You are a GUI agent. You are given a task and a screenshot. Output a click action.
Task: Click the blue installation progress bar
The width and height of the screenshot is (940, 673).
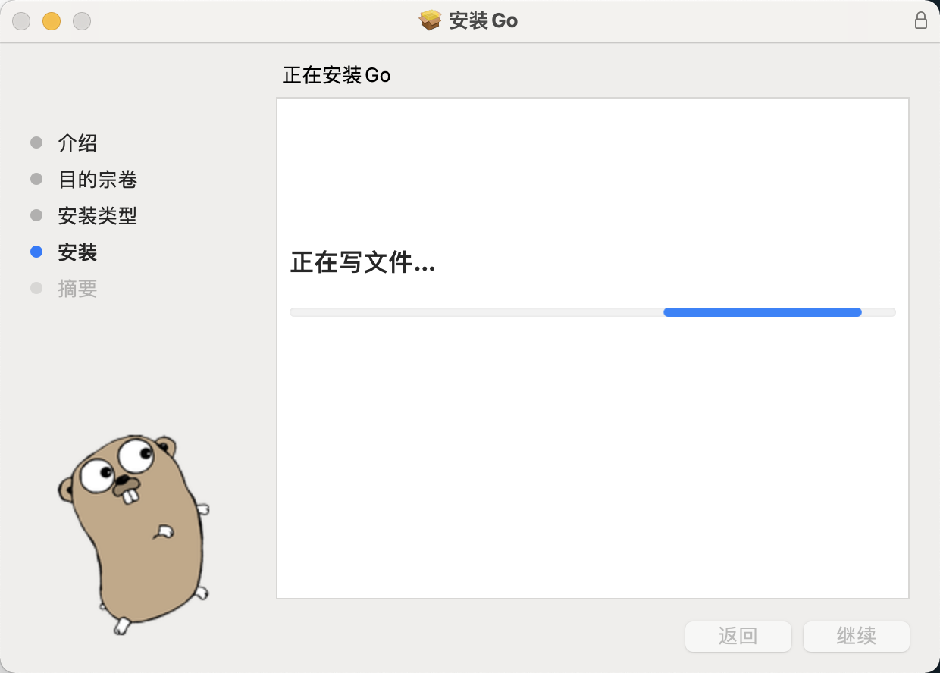(763, 312)
